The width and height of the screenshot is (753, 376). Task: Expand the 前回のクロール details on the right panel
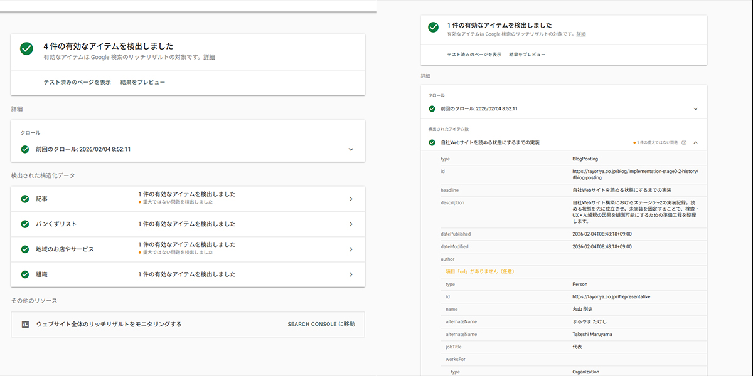coord(694,108)
